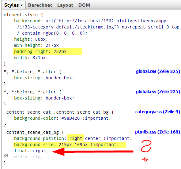Edit the 'background-position' property name
The height and width of the screenshot is (169, 181).
click(39, 138)
